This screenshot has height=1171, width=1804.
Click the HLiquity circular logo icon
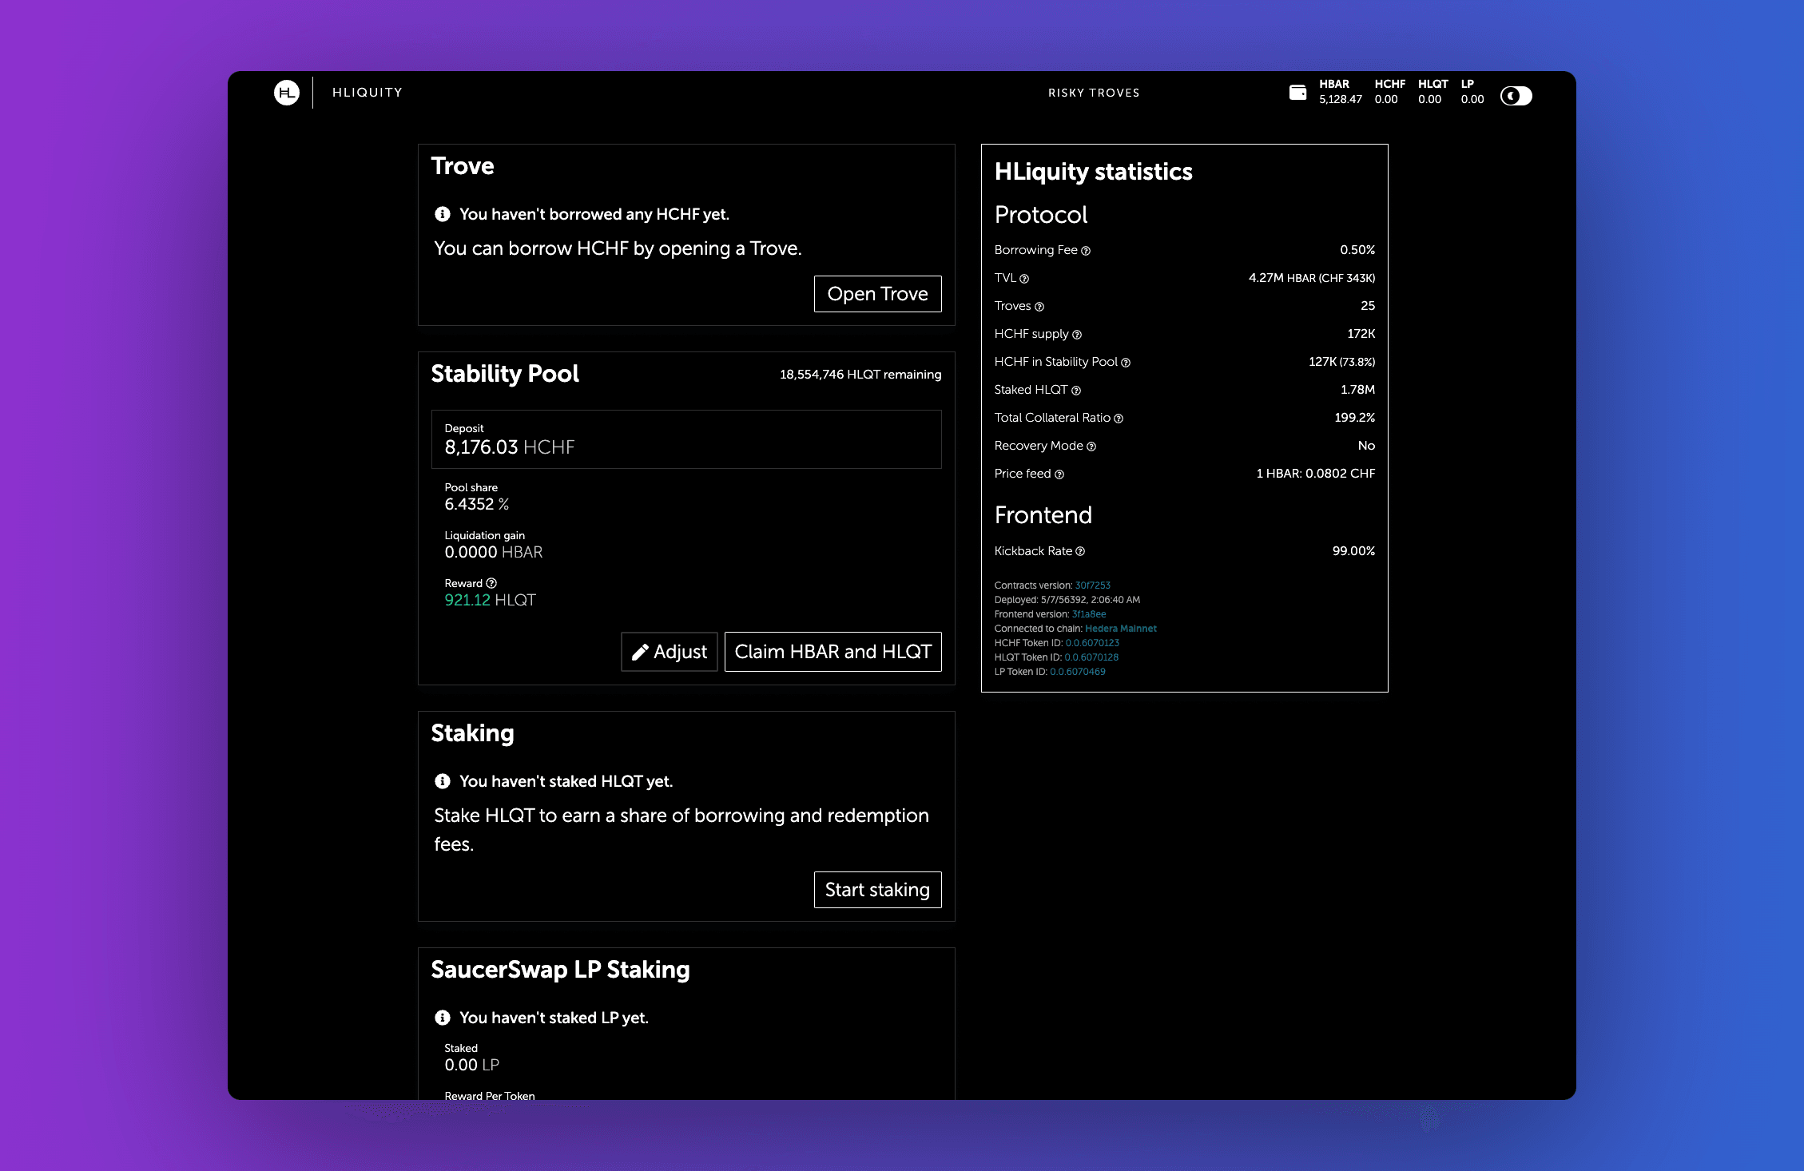pyautogui.click(x=287, y=93)
